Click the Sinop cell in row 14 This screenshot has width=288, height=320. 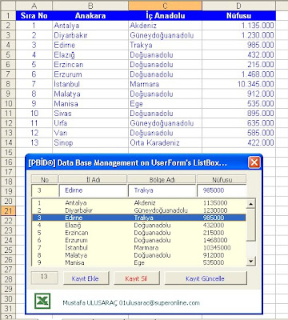pyautogui.click(x=90, y=142)
